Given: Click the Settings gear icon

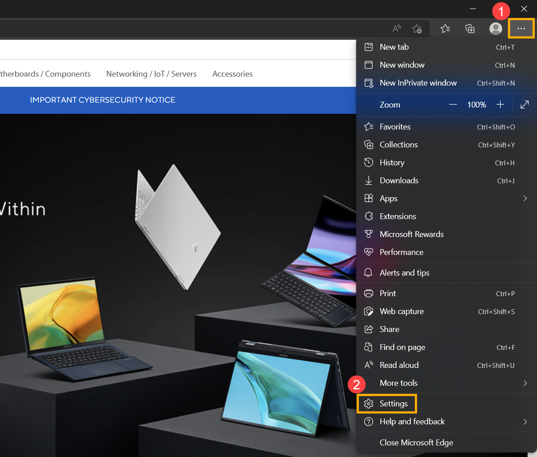Looking at the screenshot, I should [x=369, y=404].
